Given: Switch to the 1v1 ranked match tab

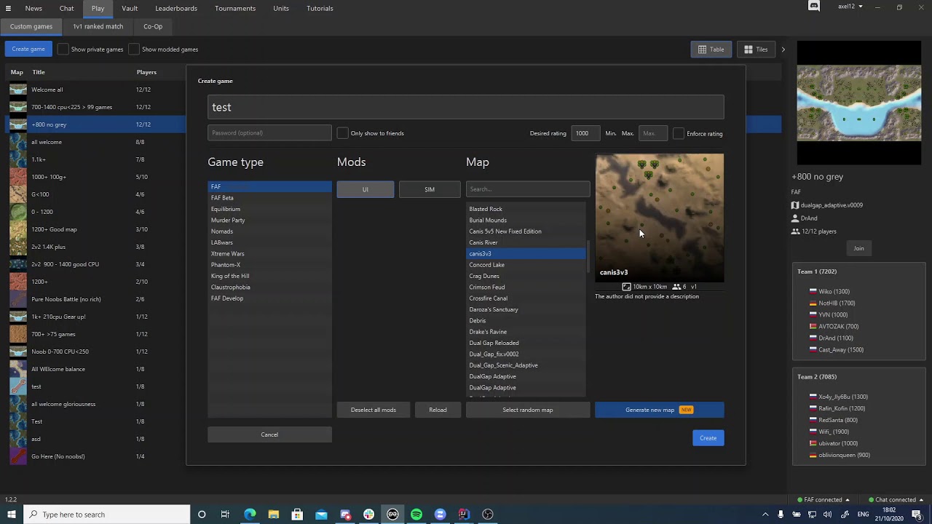Looking at the screenshot, I should (x=98, y=26).
